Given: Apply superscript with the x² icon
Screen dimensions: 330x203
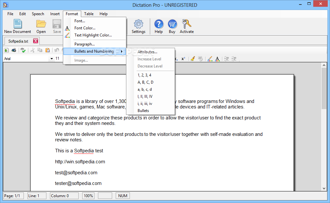Looking at the screenshot, I should (x=183, y=59).
